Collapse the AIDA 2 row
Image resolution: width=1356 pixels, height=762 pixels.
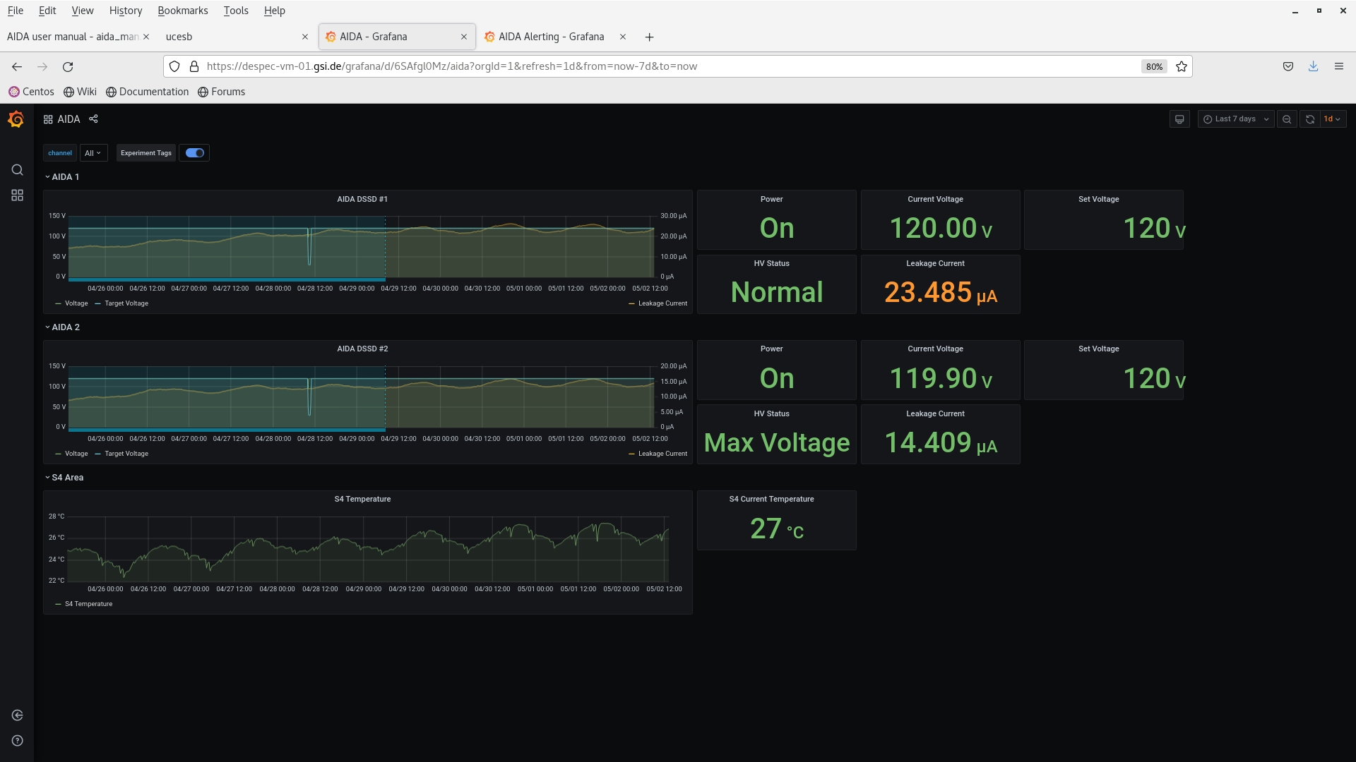65,327
